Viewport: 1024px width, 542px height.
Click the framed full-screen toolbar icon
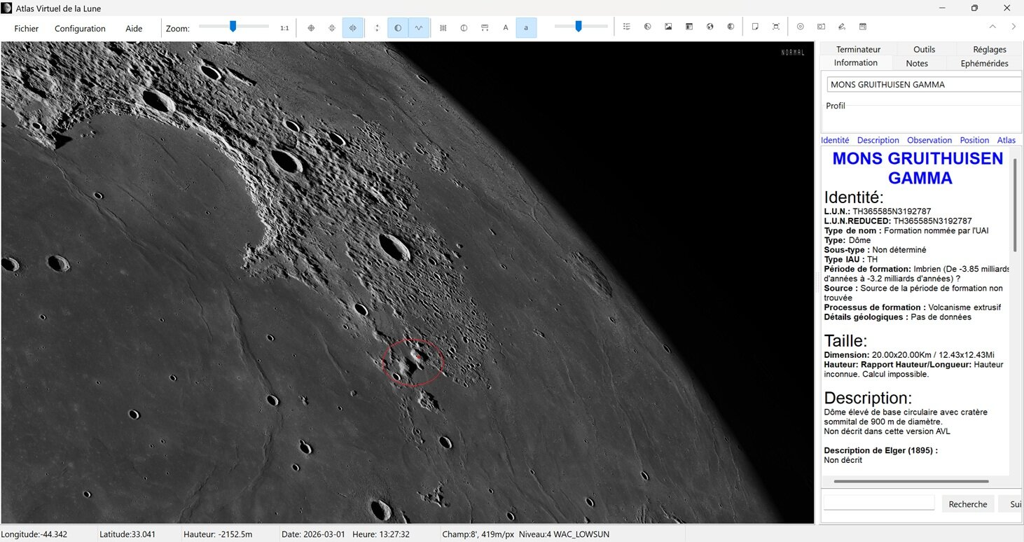coord(776,27)
